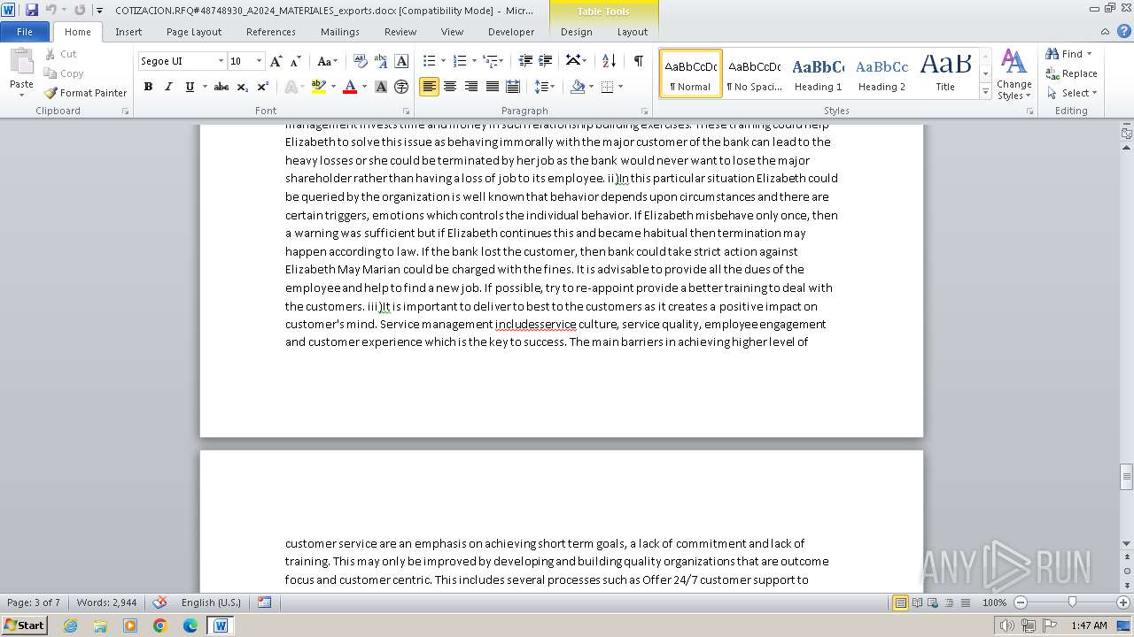The height and width of the screenshot is (637, 1134).
Task: Toggle Strikethrough formatting
Action: 221,87
